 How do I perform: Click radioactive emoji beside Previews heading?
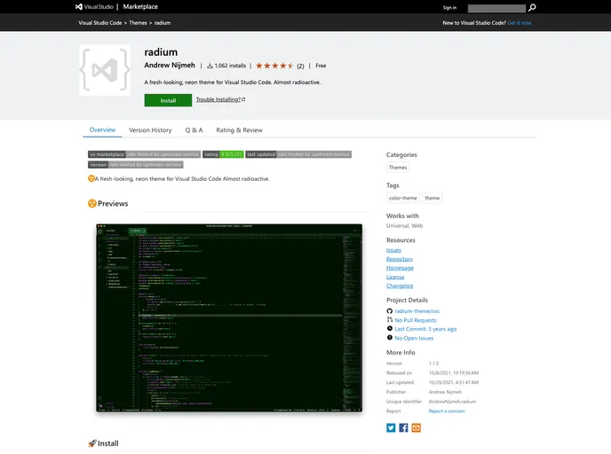[x=92, y=203]
